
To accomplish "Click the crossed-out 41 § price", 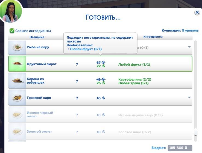I will 101,79.
